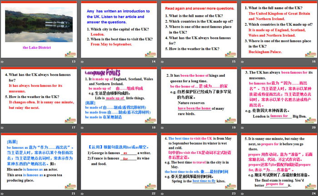Open slide 16 with Buckingham Palace answer
Viewport: 318px width, 196px height.
pyautogui.click(x=277, y=29)
